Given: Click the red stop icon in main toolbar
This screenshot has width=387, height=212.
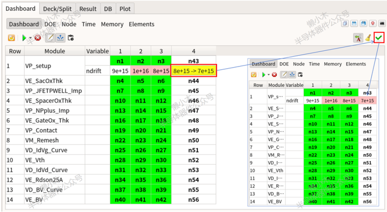Looking at the screenshot, I should [x=38, y=38].
